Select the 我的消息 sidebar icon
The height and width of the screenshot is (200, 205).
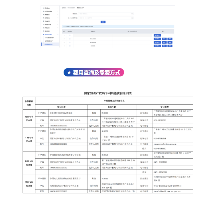tap(44, 31)
